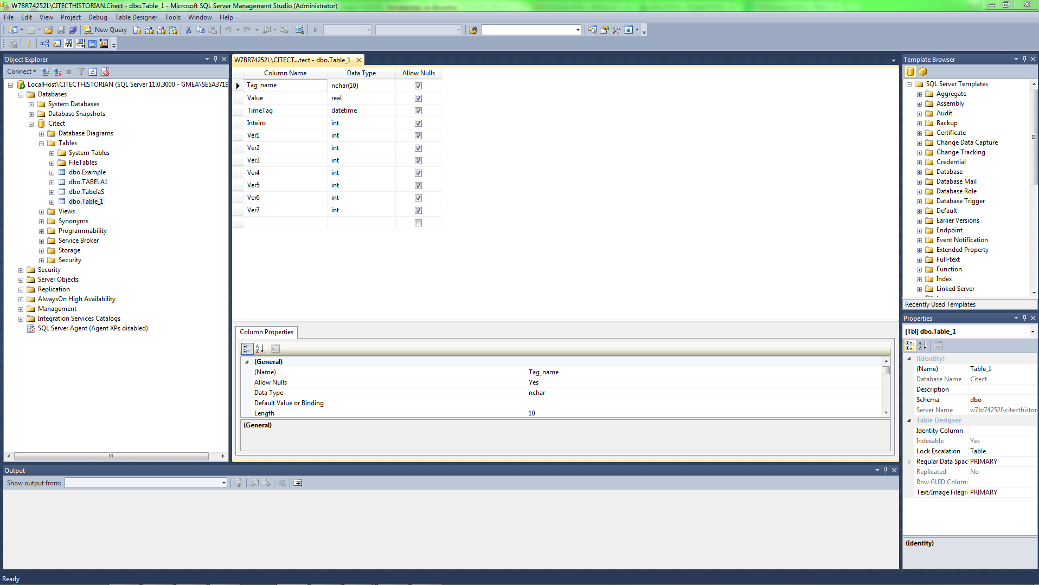Uncheck Allow Nulls for Inteiro column
The image size is (1039, 585).
(418, 123)
